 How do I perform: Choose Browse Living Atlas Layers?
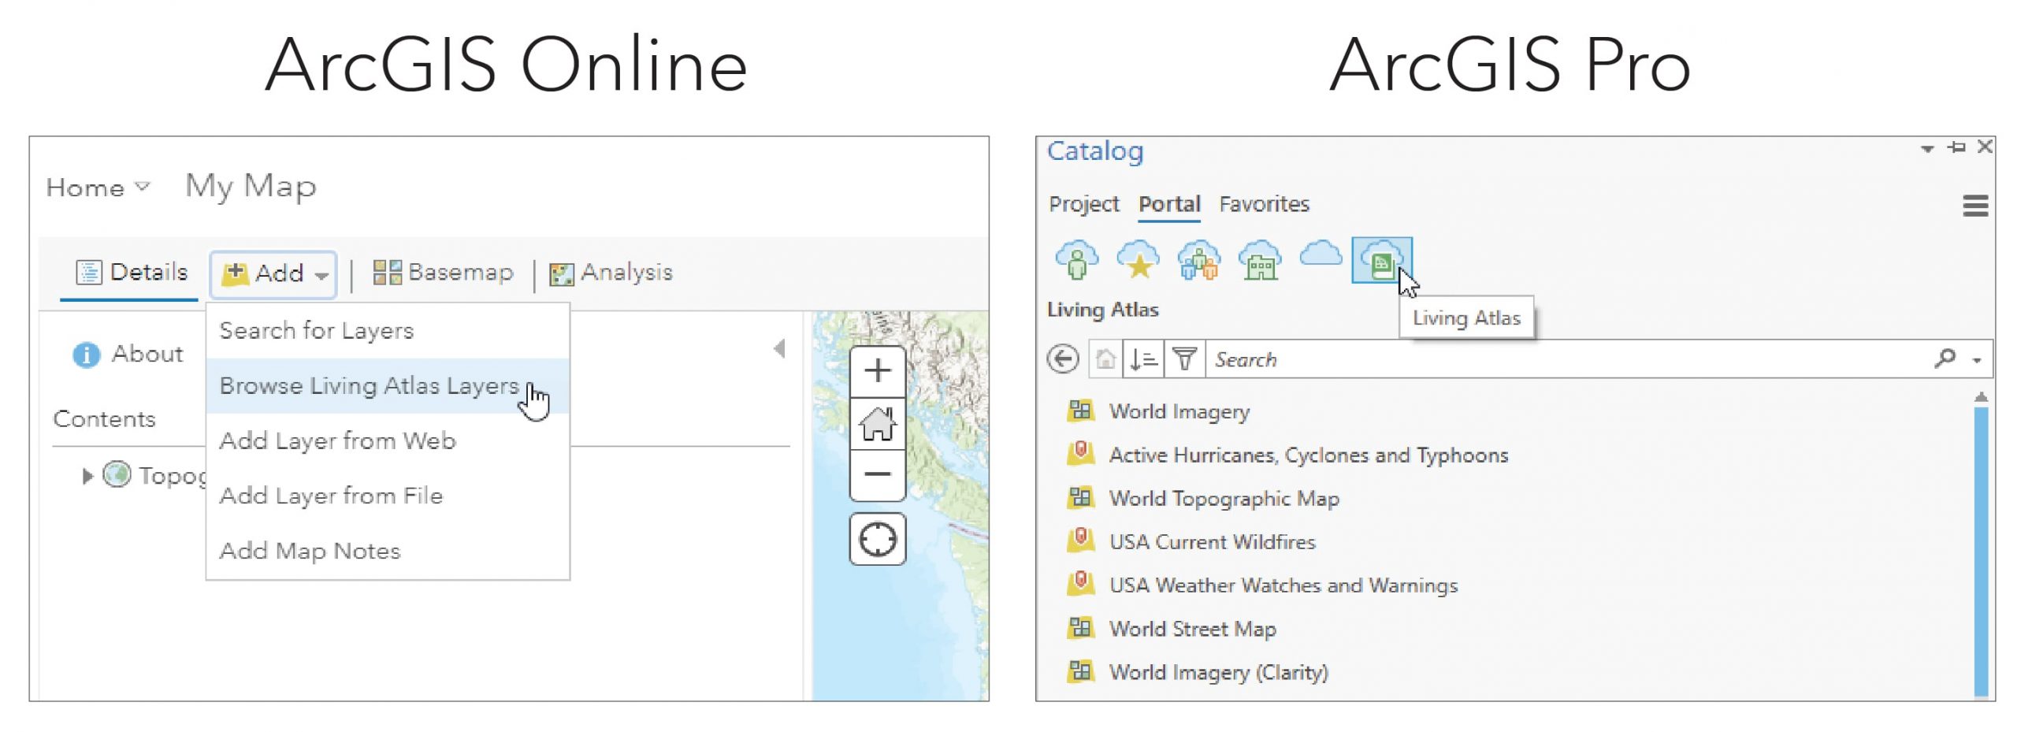(x=369, y=386)
